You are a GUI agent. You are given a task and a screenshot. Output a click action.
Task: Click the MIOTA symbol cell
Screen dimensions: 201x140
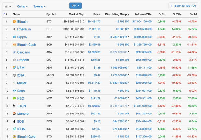click(50, 75)
